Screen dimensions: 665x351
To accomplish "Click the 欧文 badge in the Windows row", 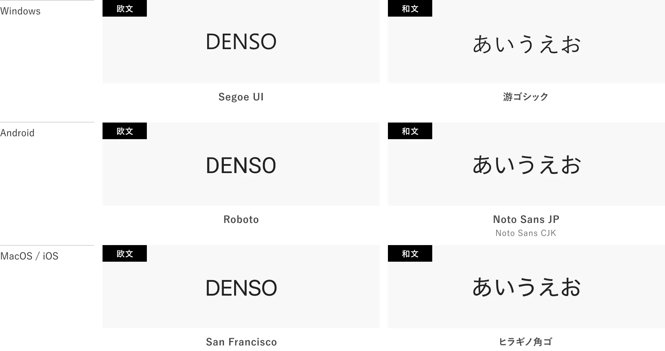I will pyautogui.click(x=125, y=8).
